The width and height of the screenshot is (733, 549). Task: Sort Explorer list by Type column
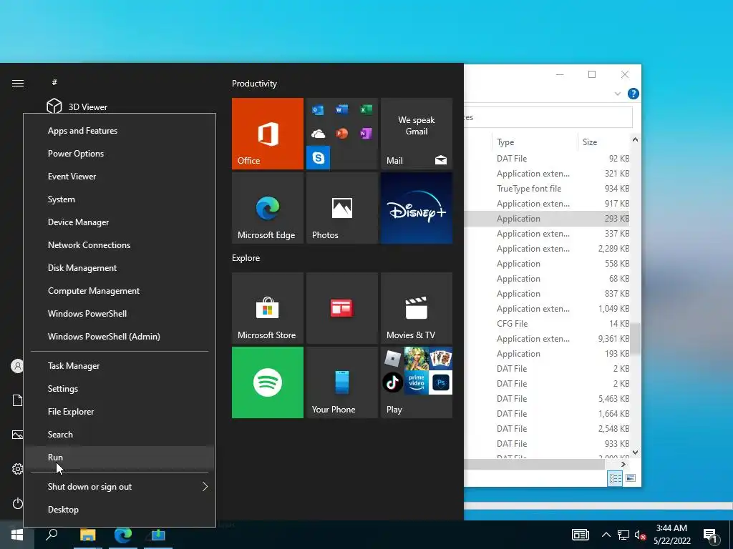[x=534, y=142]
